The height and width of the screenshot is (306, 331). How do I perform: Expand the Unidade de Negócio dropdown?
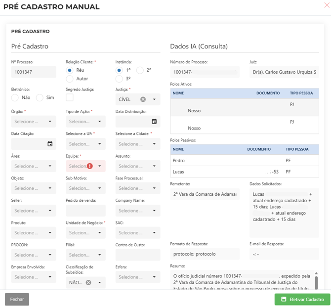point(85,233)
